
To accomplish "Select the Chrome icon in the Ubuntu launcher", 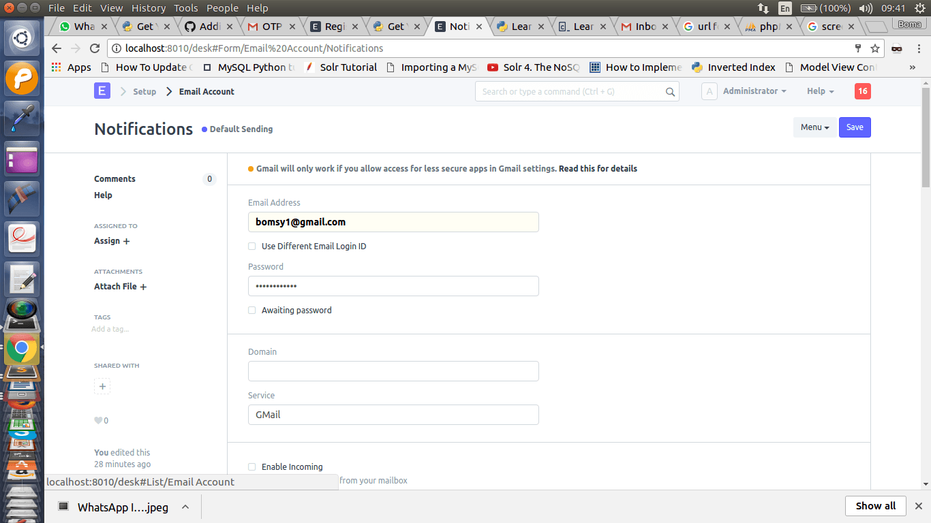I will pos(21,349).
